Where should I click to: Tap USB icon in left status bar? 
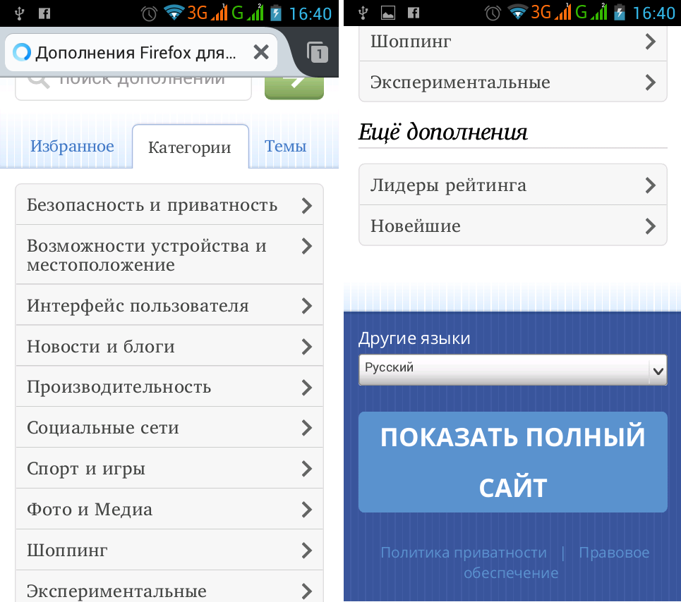[18, 13]
